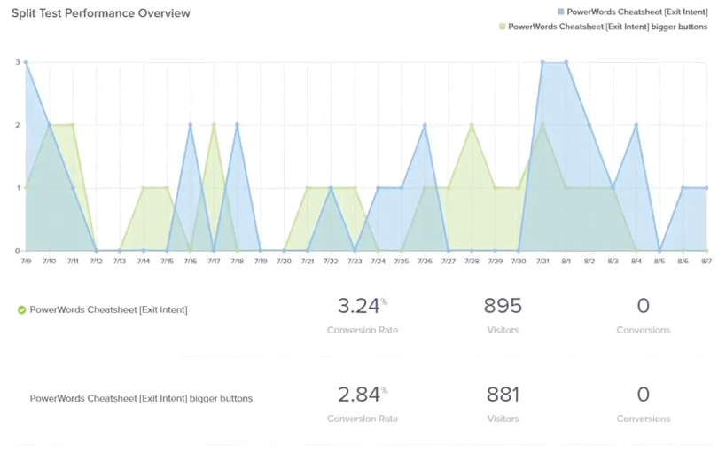Click 'Visitors' caption under 895
The width and height of the screenshot is (718, 454).
point(503,331)
